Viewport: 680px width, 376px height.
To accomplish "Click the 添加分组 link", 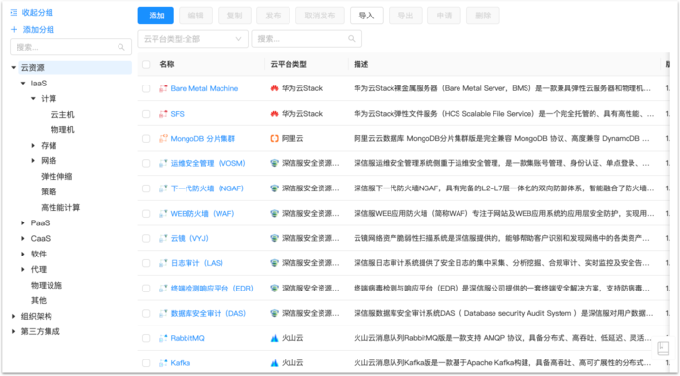I will coord(39,29).
